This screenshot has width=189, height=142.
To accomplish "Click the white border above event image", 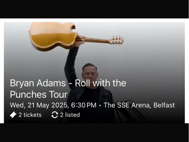I will (x=94, y=20).
